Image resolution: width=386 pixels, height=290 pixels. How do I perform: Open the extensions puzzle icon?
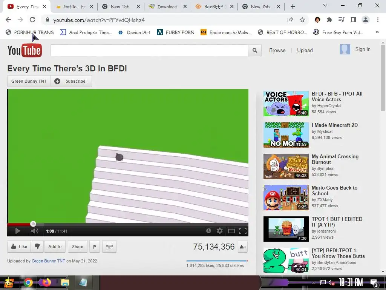pos(329,20)
